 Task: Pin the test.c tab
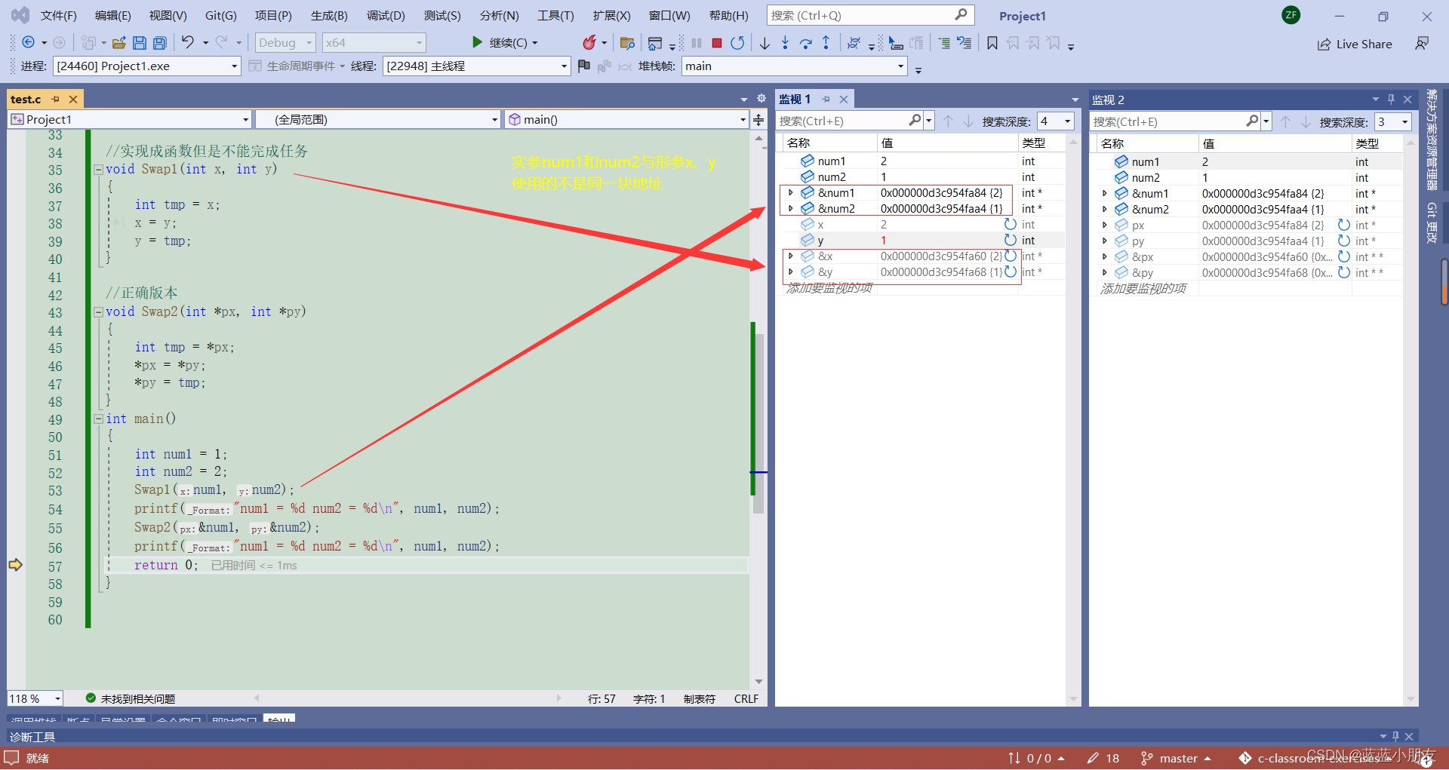click(x=55, y=99)
